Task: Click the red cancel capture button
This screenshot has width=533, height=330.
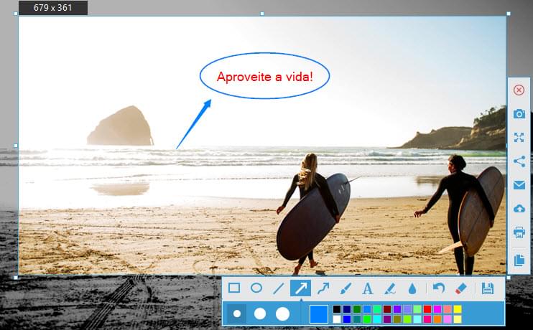Action: (x=519, y=90)
